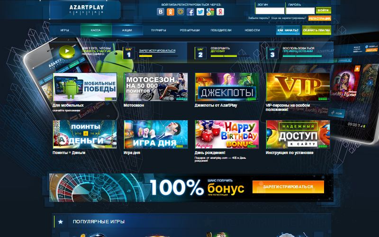
Task: Click the Логин input field
Action: (x=270, y=10)
